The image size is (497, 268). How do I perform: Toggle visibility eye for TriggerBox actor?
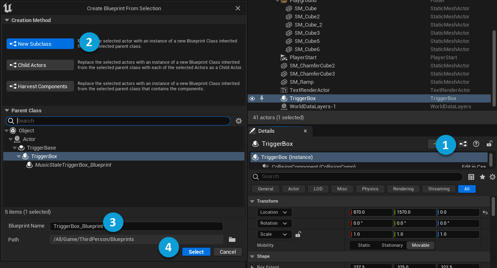pos(252,98)
